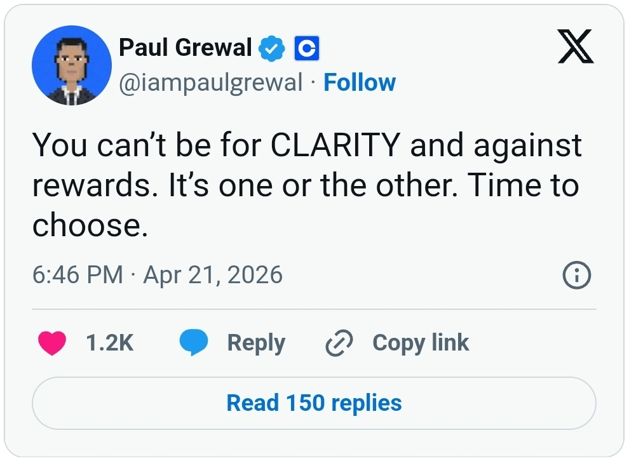Click the X logo in the corner
This screenshot has height=461, width=629.
point(576,48)
